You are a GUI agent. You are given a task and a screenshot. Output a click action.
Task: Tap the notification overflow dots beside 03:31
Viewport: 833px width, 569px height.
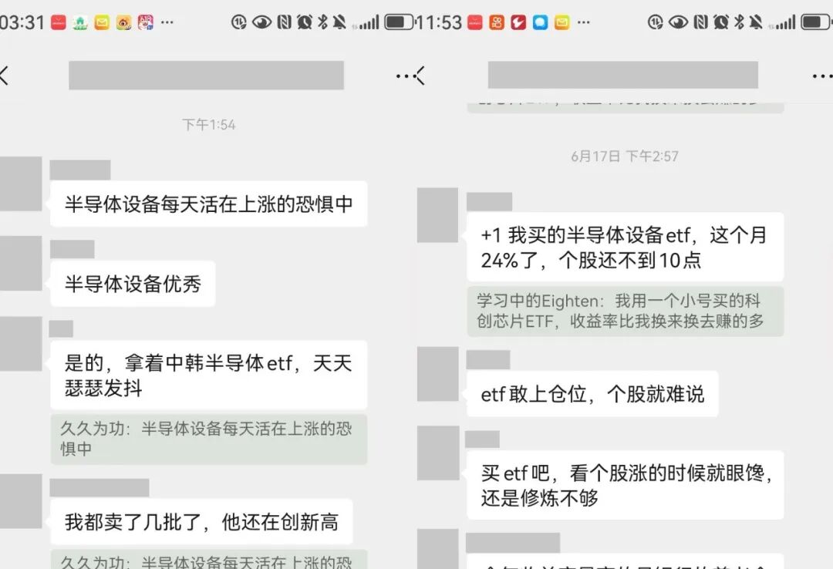pos(167,22)
